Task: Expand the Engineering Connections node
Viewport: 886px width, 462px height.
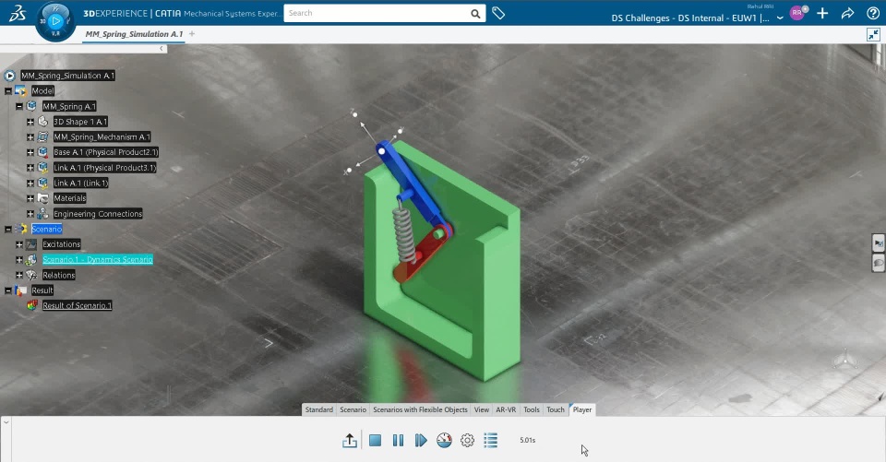Action: click(30, 214)
